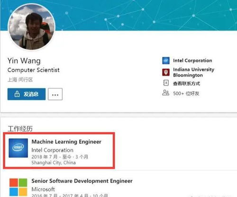
Task: Click the 发消息 message button
Action: coord(27,94)
